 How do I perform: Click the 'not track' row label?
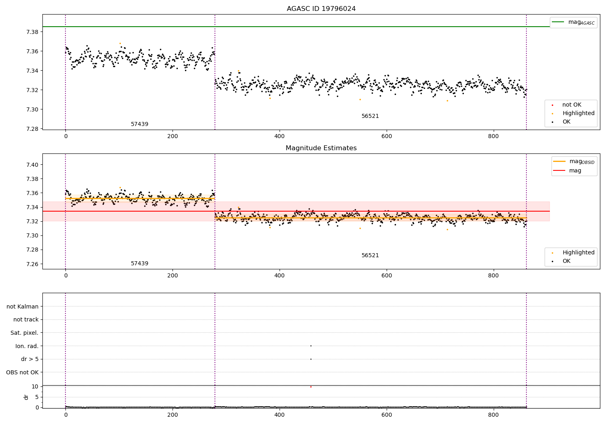pos(26,320)
